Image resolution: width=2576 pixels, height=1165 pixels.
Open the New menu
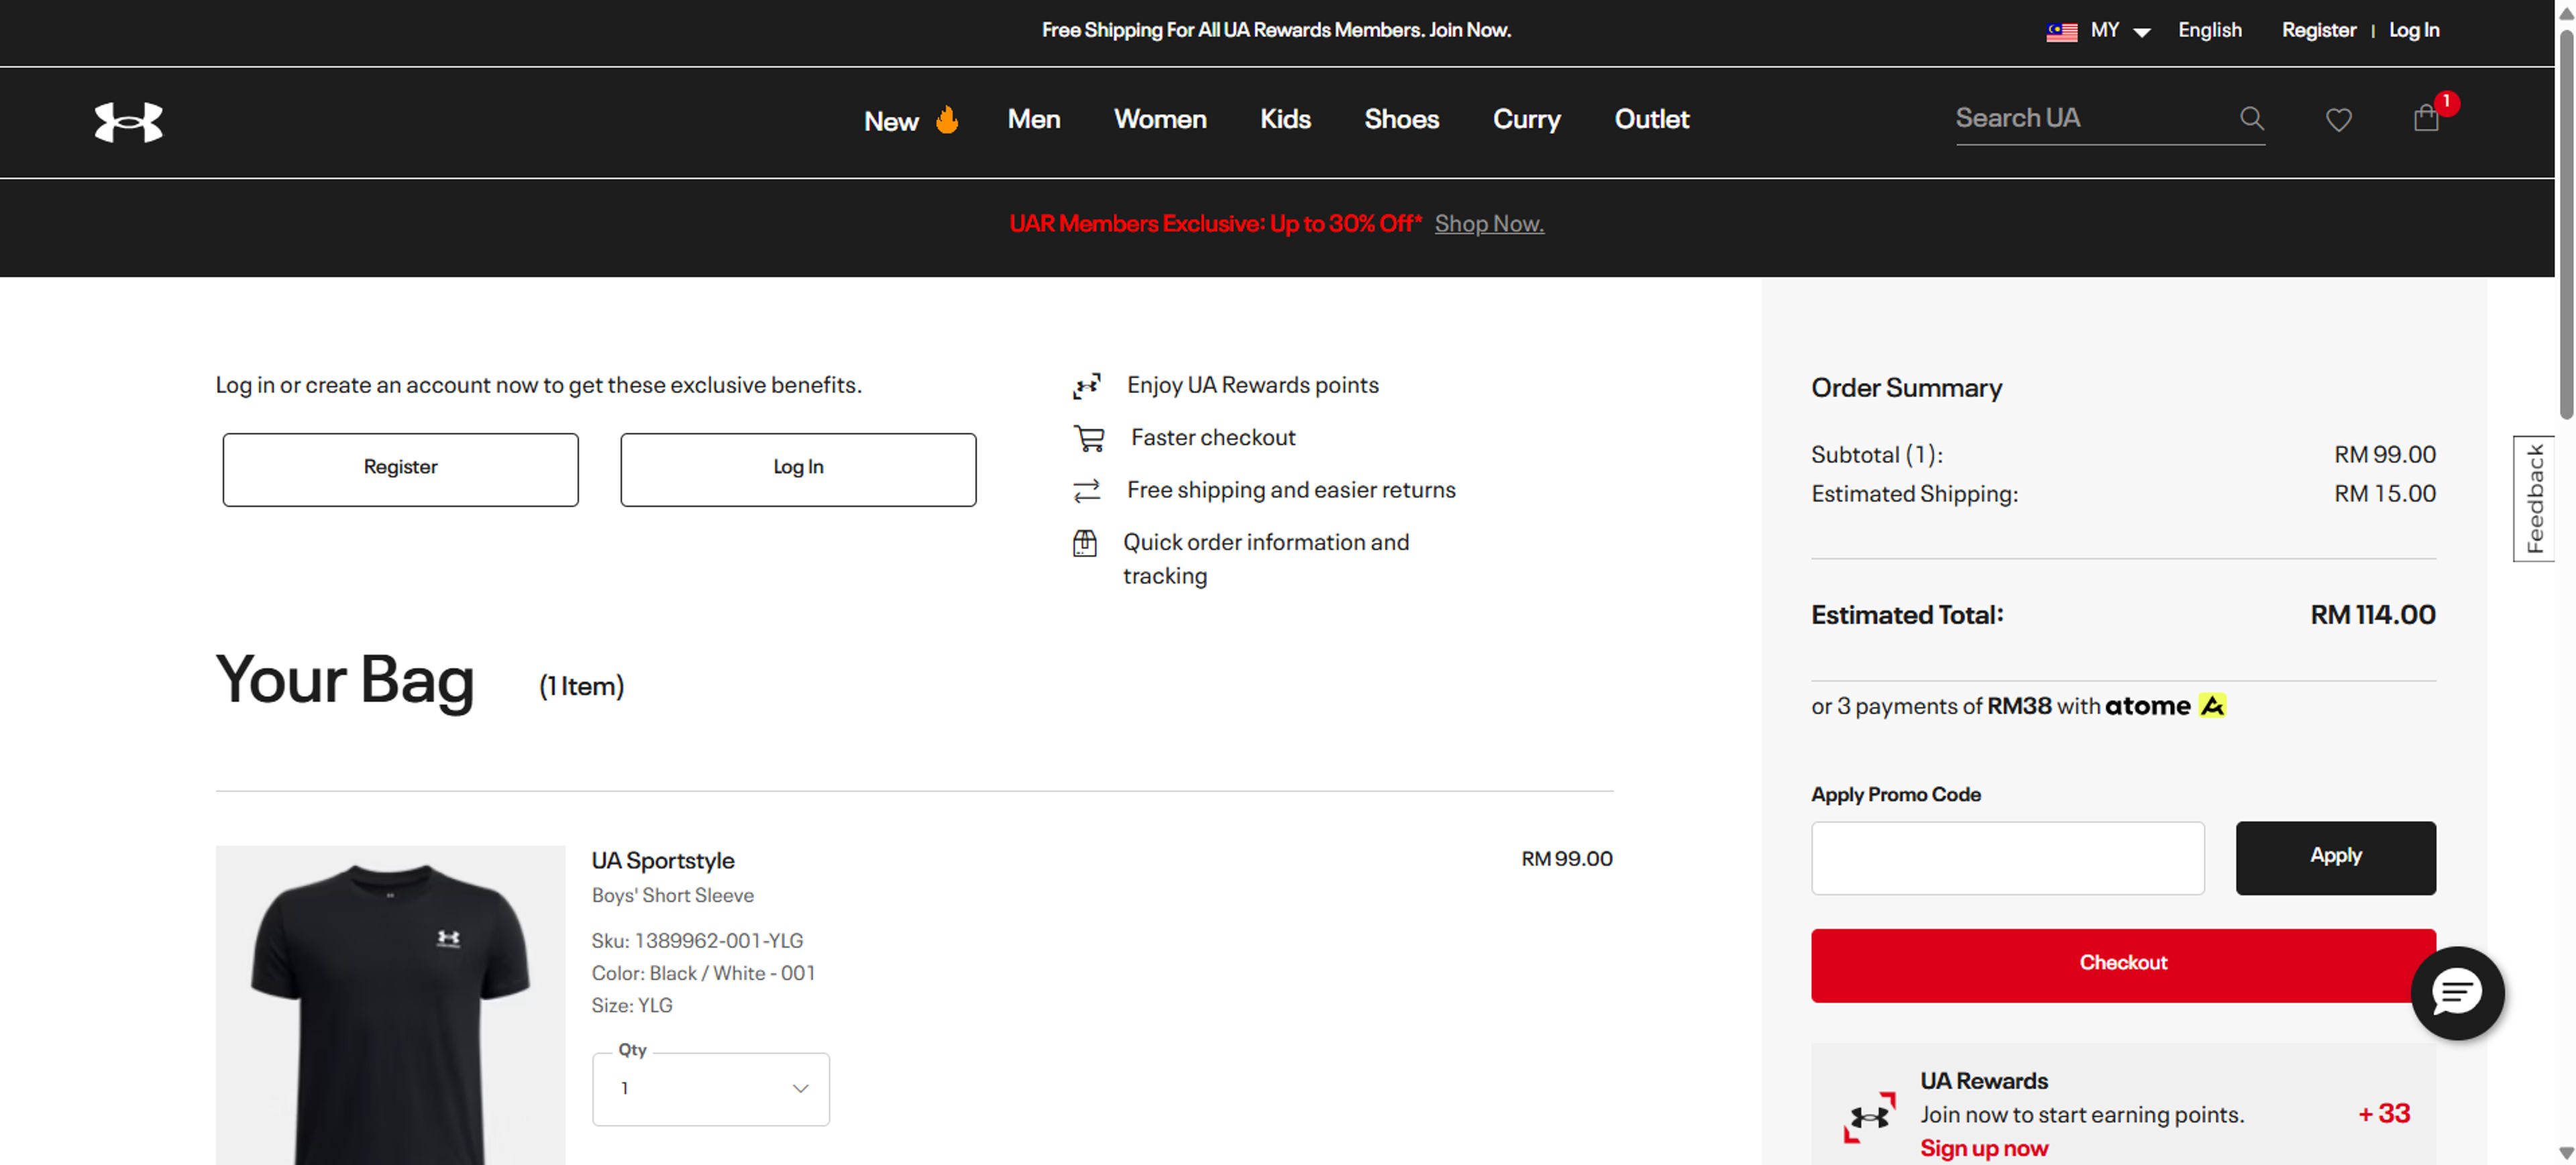coord(891,121)
